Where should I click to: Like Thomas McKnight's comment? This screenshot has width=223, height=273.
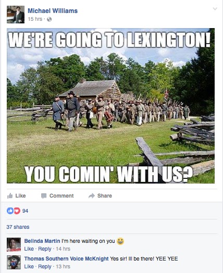29,267
